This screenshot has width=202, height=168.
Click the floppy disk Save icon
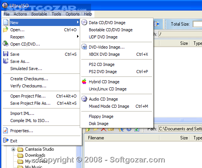(6, 54)
